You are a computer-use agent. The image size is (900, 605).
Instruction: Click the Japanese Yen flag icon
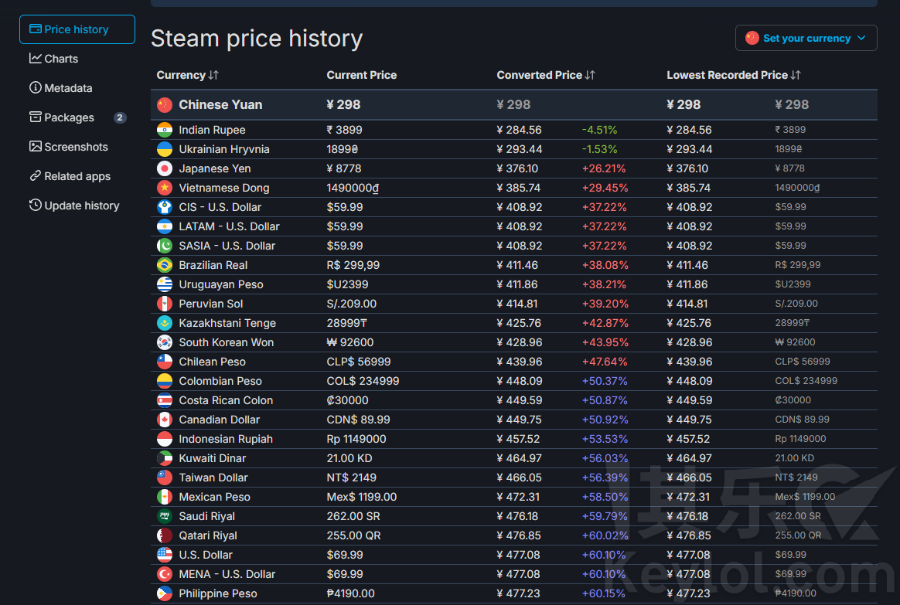(165, 168)
